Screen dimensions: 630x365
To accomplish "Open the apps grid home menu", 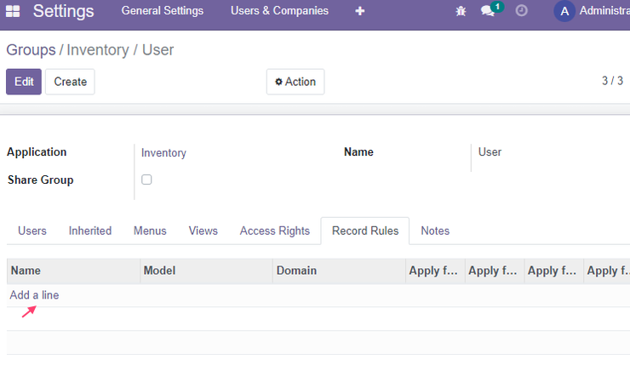I will (13, 11).
